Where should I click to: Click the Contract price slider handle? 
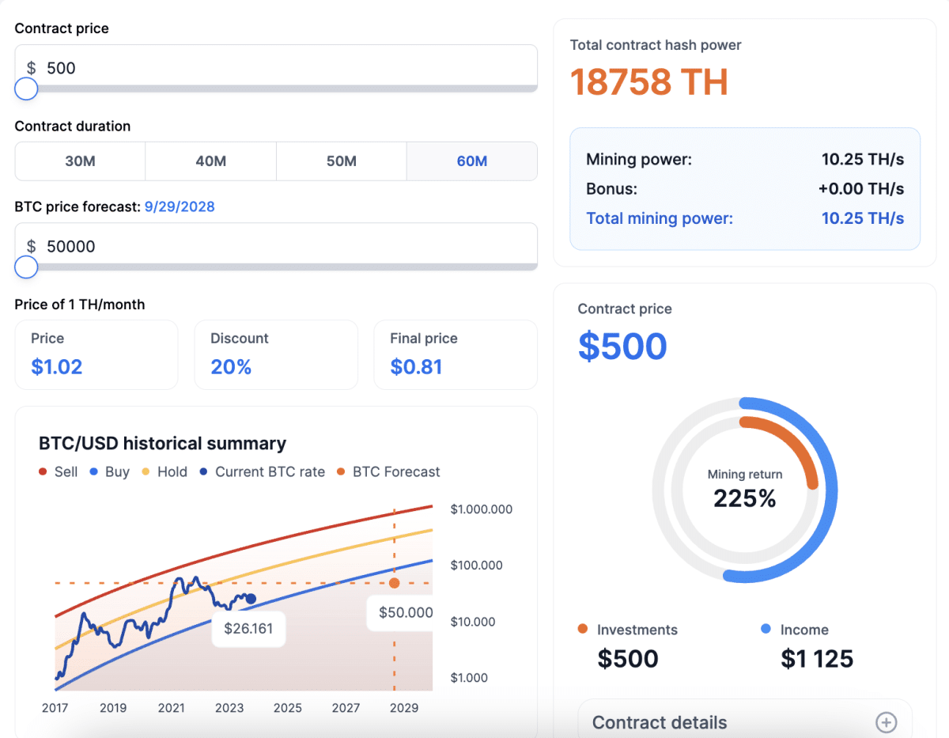coord(26,89)
